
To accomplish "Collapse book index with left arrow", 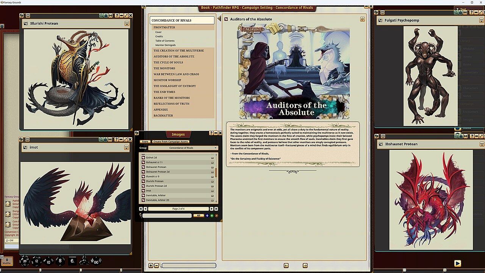I will point(219,19).
